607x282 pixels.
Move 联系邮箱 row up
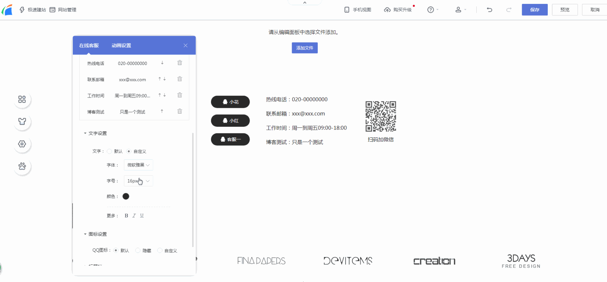(160, 79)
